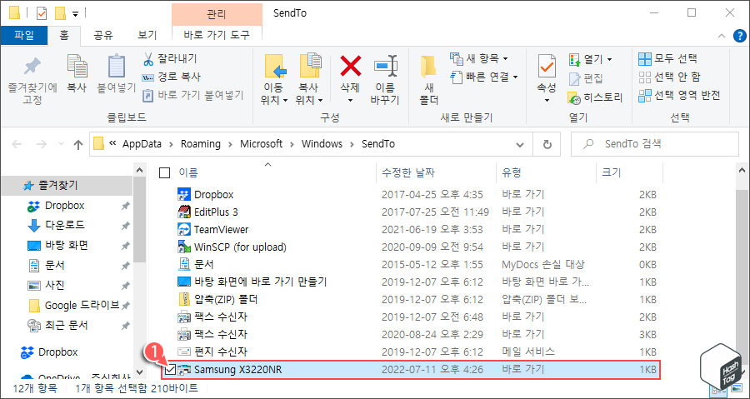Viewport: 750px width, 399px height.
Task: Click the SendTo search (SendTo 검색) box
Action: pos(655,144)
